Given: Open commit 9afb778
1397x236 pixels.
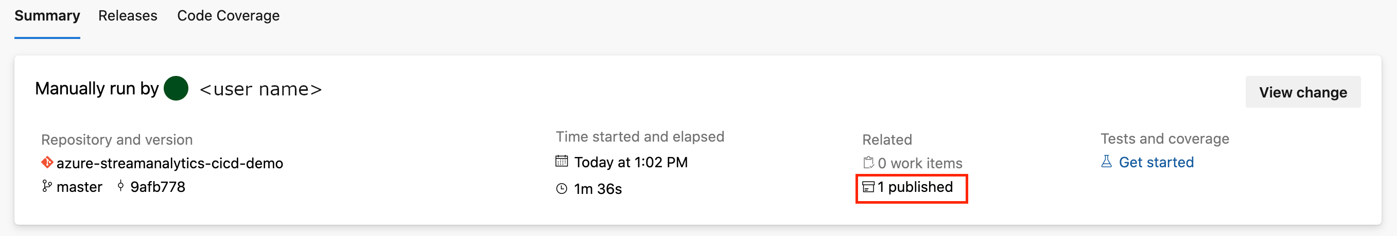Looking at the screenshot, I should pos(158,187).
